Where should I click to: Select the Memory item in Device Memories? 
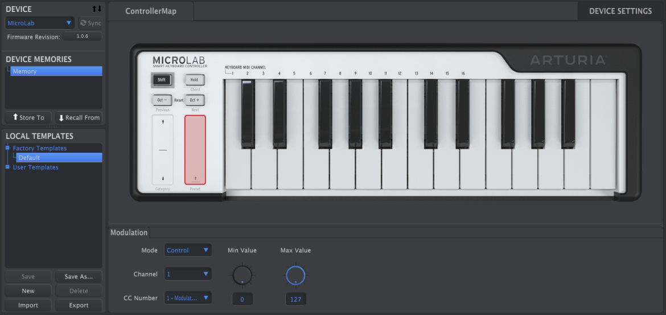56,71
